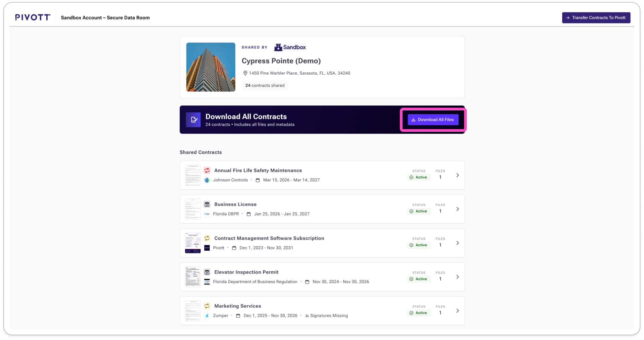Click the "Contract Management Software Subscription" title
Viewport: 644px width, 340px height.
[x=269, y=238]
